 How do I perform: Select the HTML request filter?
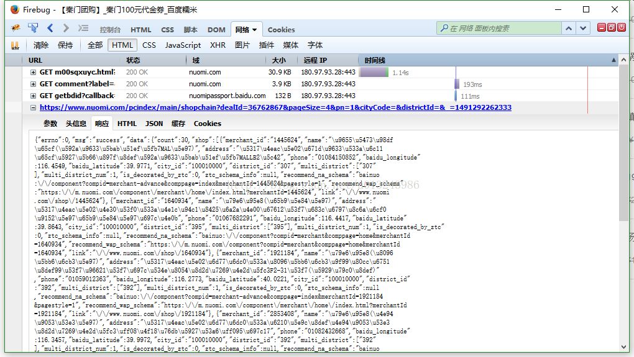pos(122,45)
